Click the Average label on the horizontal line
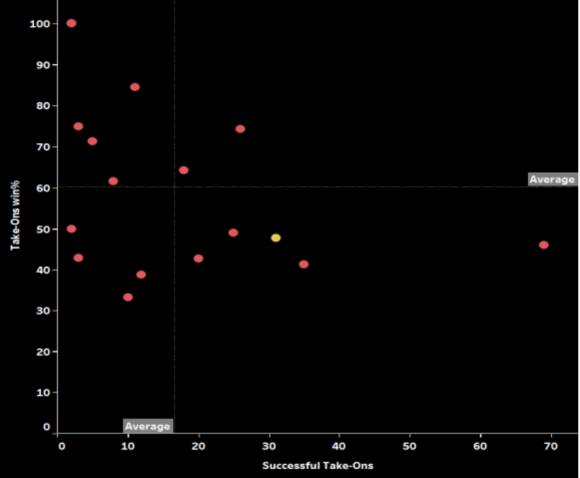 [553, 179]
